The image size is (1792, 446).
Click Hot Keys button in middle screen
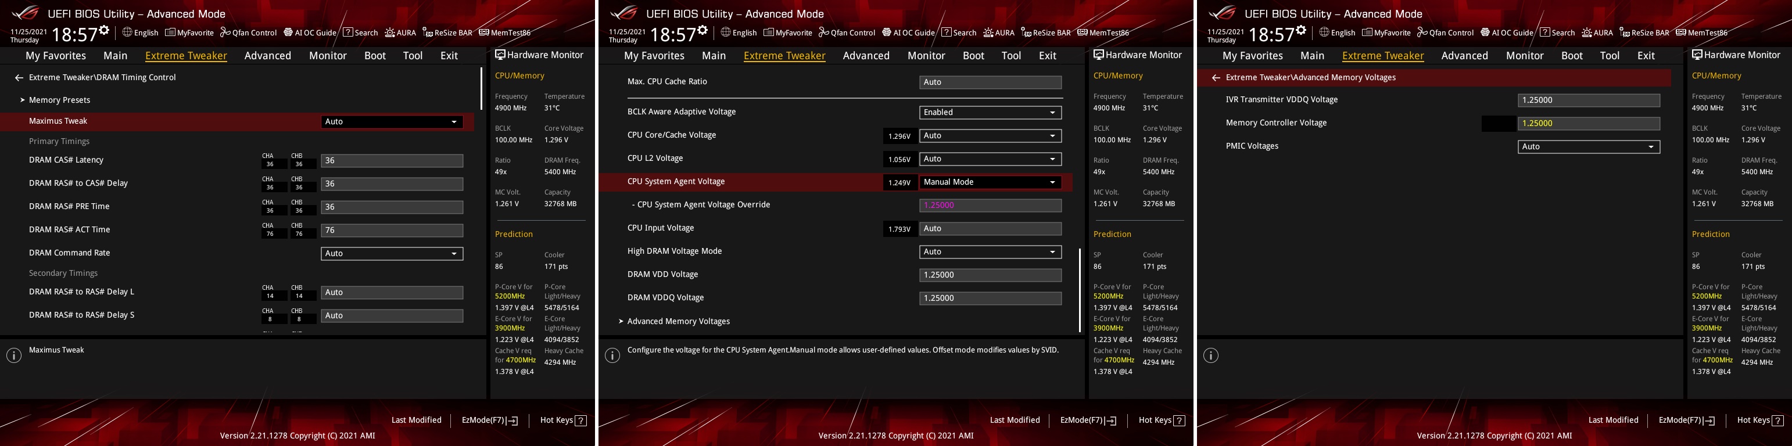(1162, 420)
